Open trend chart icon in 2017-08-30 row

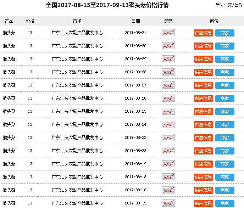point(168,46)
